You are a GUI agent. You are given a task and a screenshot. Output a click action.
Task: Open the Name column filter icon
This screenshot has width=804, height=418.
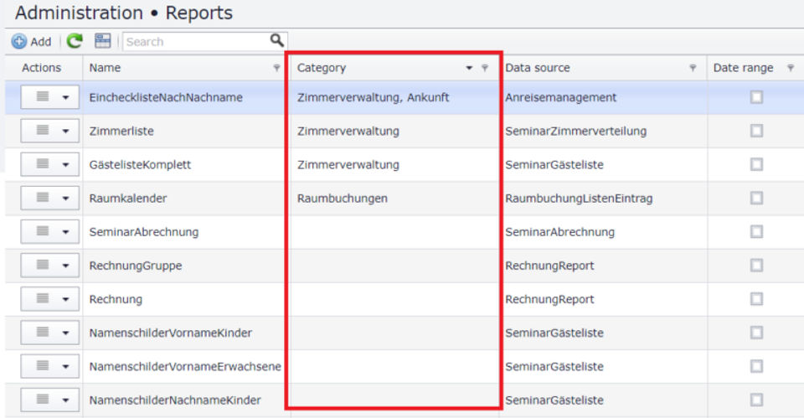tap(276, 69)
